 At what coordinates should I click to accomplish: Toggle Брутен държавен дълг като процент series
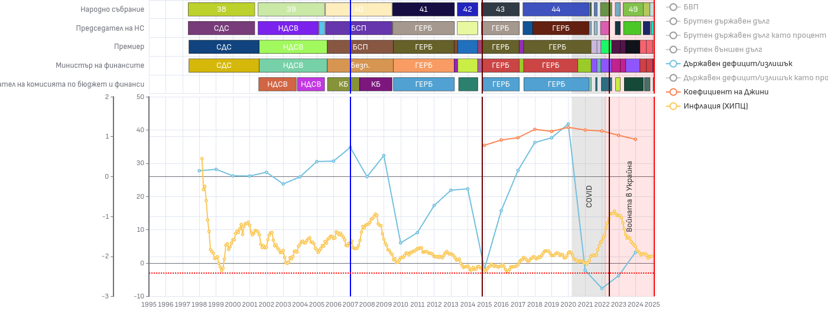tap(746, 35)
